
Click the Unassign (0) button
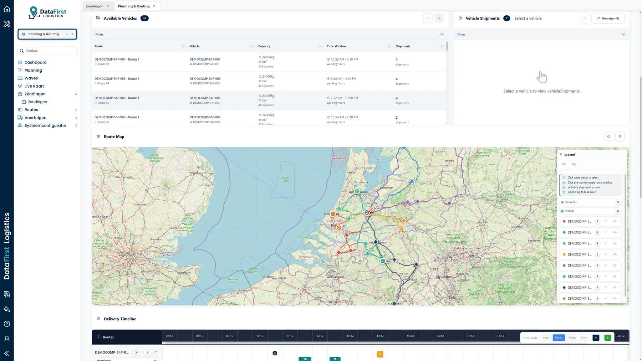coord(608,18)
